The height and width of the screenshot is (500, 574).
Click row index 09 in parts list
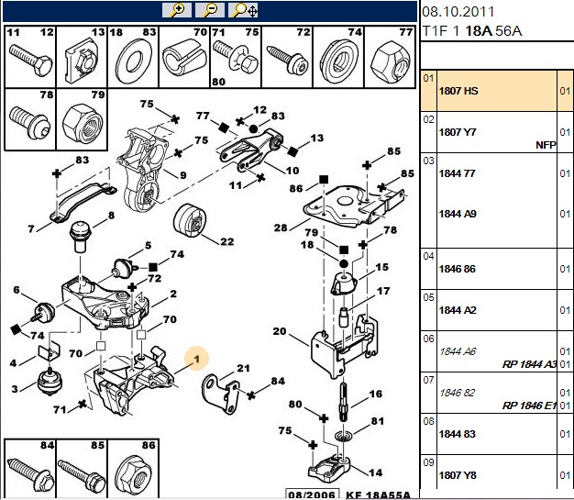(x=428, y=462)
